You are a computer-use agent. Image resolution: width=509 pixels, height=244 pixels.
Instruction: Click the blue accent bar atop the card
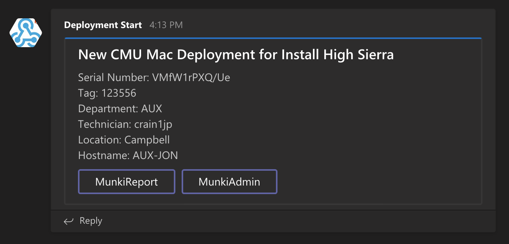click(x=273, y=38)
